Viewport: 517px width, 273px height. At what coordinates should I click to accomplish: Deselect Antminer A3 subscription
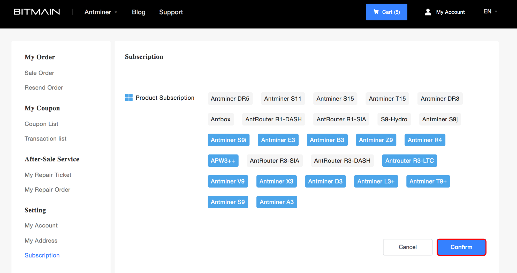pyautogui.click(x=277, y=202)
